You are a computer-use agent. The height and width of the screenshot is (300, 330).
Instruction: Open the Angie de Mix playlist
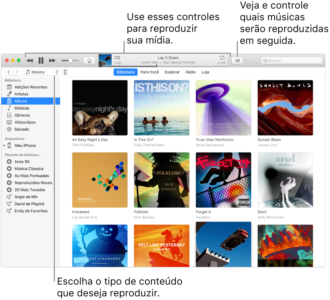tap(31, 197)
